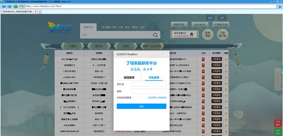283x136 pixels.
Task: Reload the page with the green refresh icon
Action: (16, 6)
